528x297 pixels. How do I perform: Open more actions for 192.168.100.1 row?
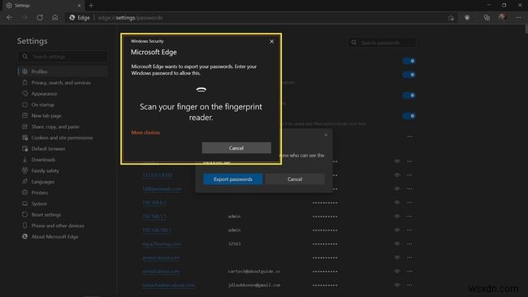409,230
